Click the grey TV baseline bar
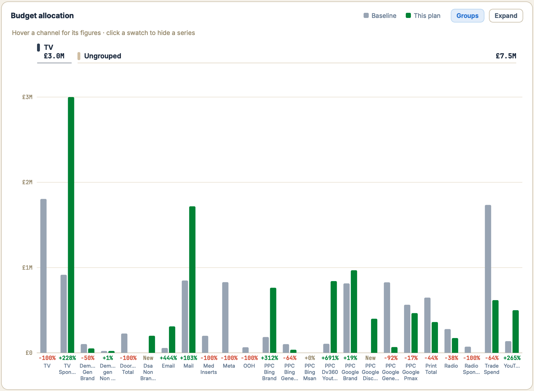This screenshot has width=534, height=391. tap(43, 276)
